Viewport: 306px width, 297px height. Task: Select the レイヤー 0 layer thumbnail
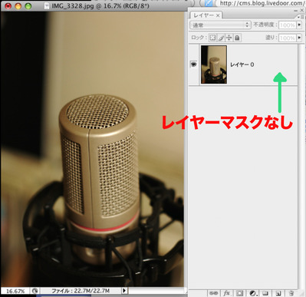point(214,64)
